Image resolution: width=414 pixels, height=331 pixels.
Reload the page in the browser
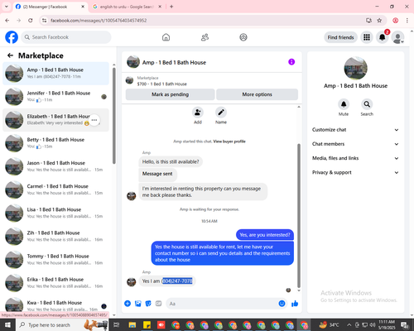31,21
